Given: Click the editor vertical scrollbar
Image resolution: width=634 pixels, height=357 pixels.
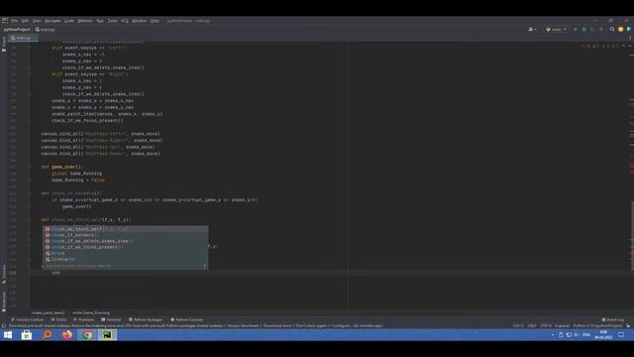Looking at the screenshot, I should pyautogui.click(x=632, y=235).
